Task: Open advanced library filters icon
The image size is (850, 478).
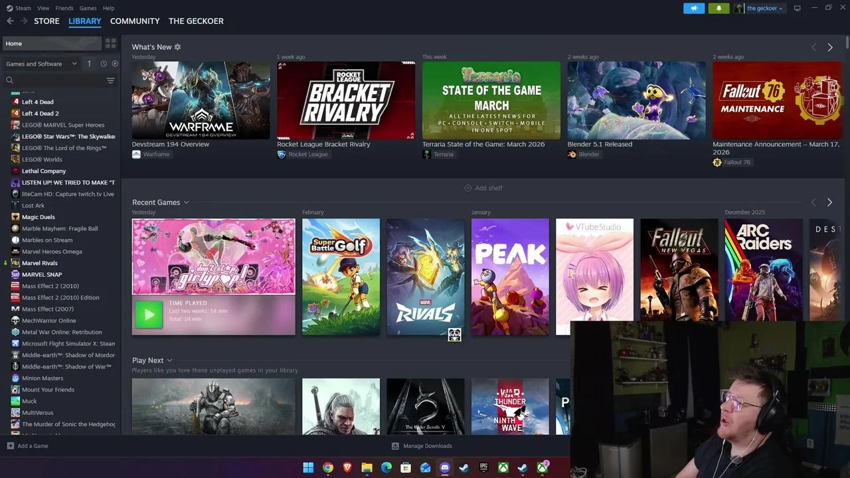Action: click(110, 80)
